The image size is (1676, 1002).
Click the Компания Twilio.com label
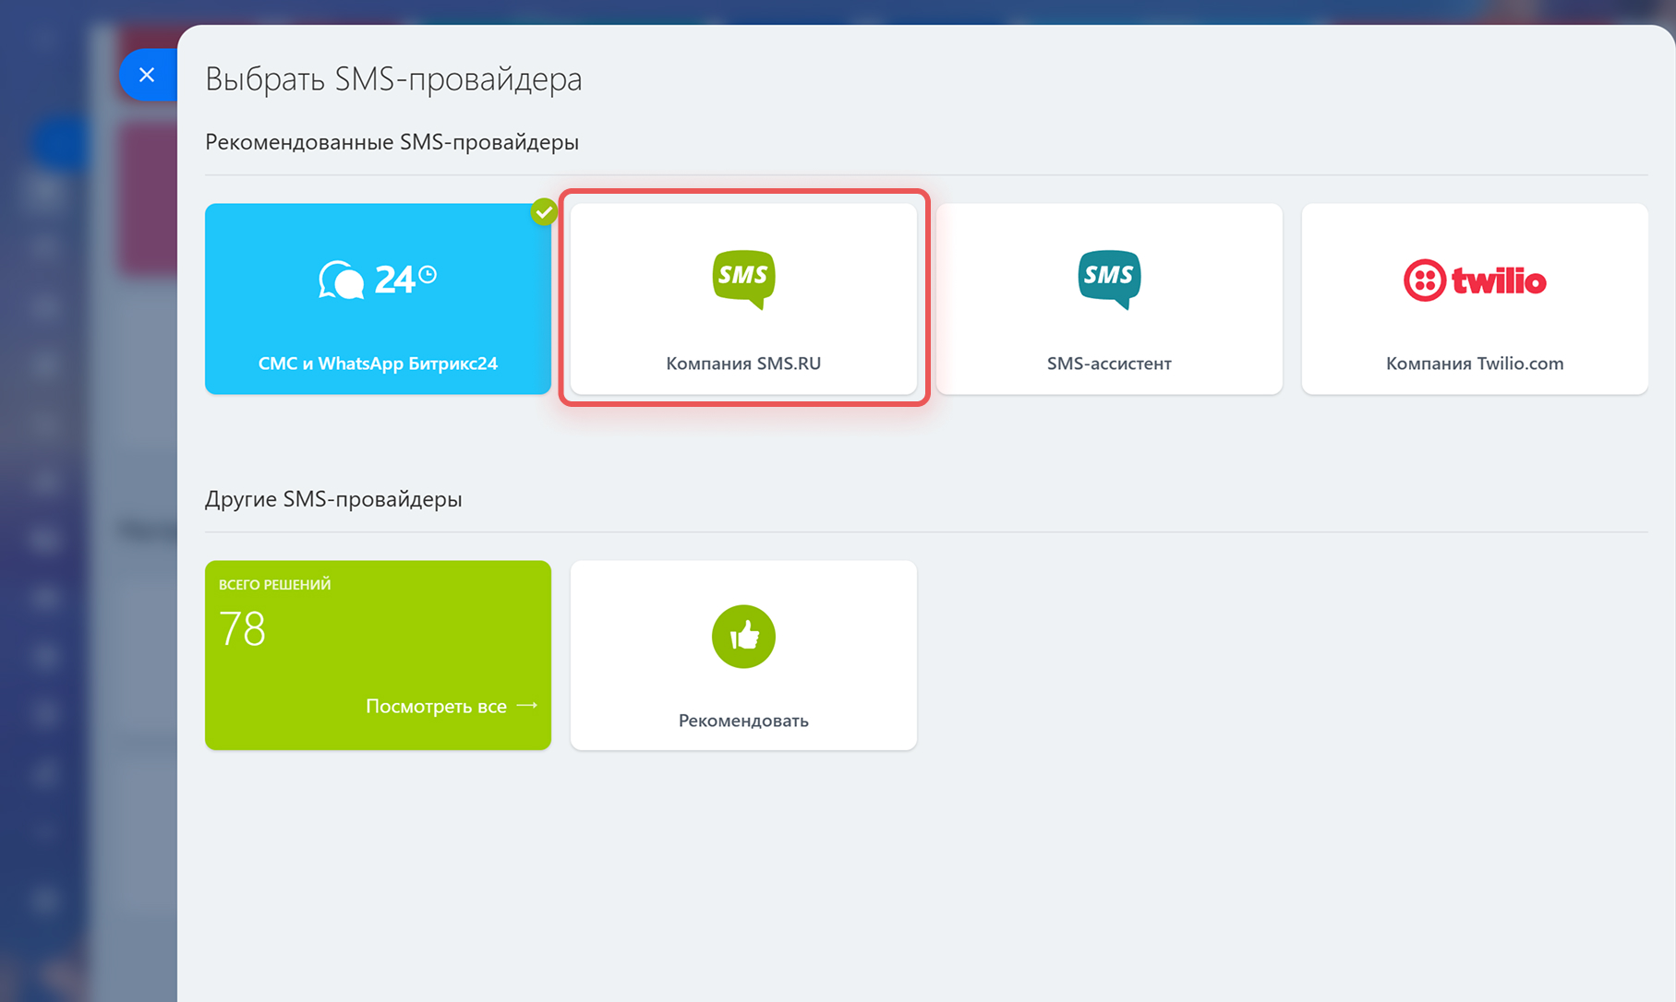(x=1475, y=364)
